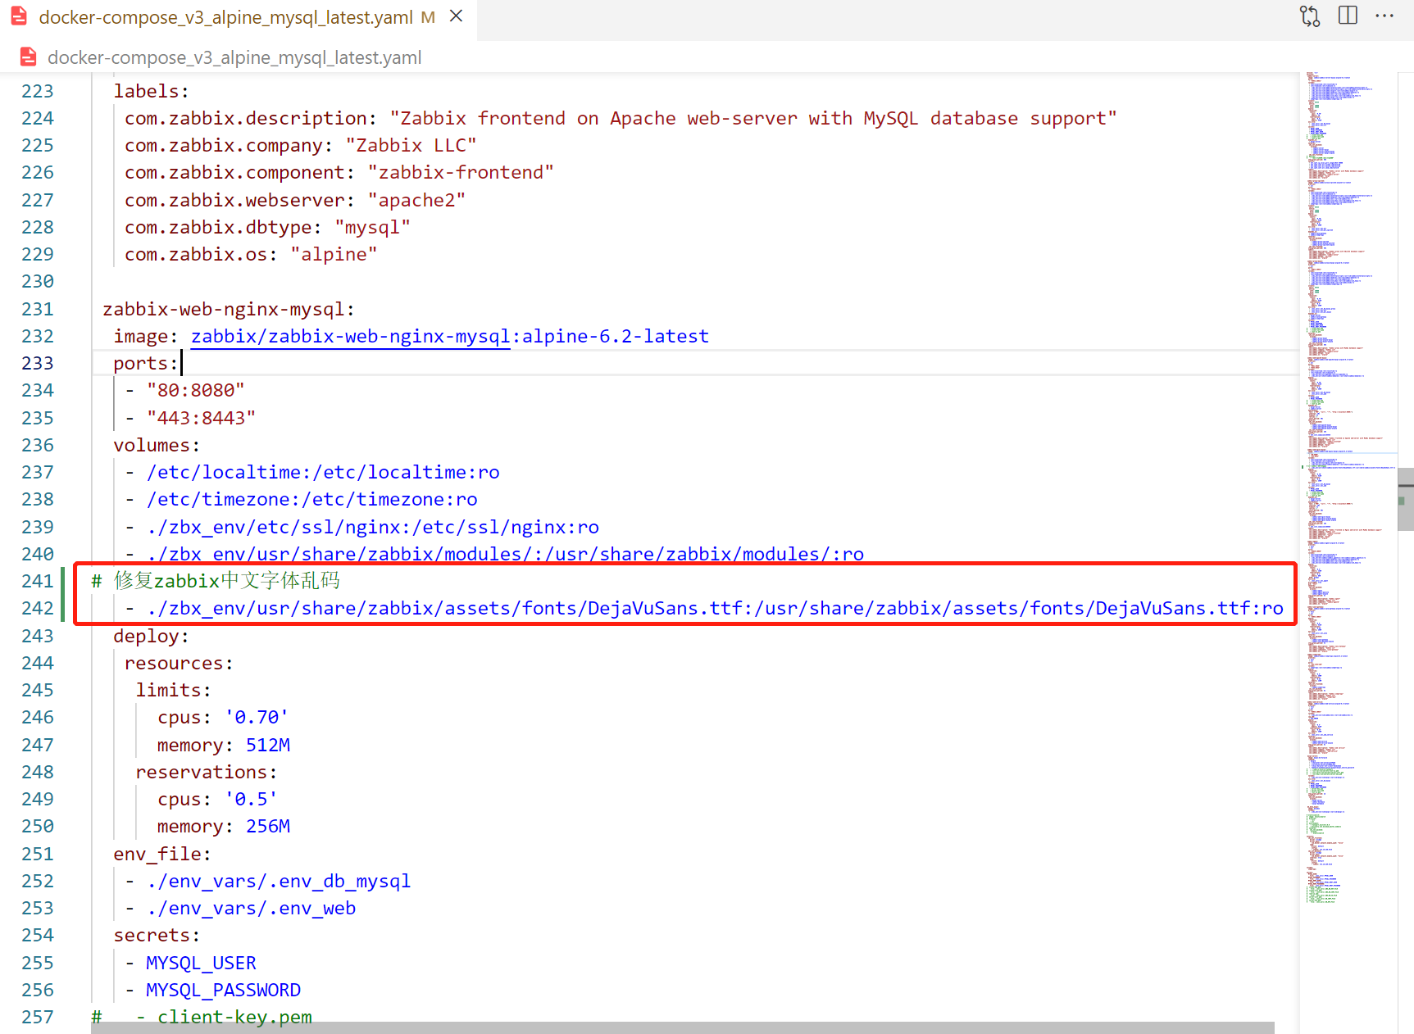This screenshot has height=1034, width=1414.
Task: Click "zabbix-frontend" component value
Action: point(461,172)
